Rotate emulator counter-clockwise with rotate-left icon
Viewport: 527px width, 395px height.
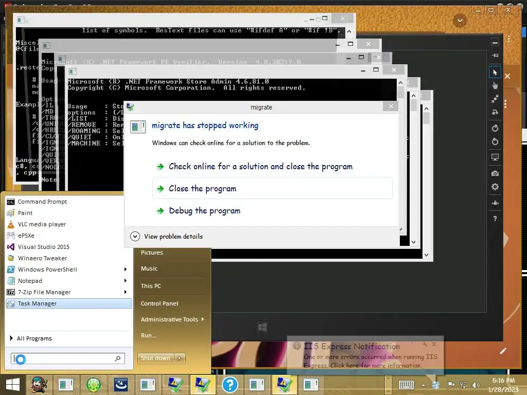(x=495, y=141)
